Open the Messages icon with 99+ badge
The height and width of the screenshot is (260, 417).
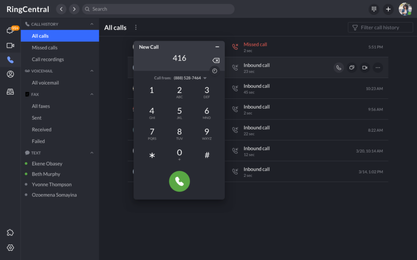pos(10,31)
